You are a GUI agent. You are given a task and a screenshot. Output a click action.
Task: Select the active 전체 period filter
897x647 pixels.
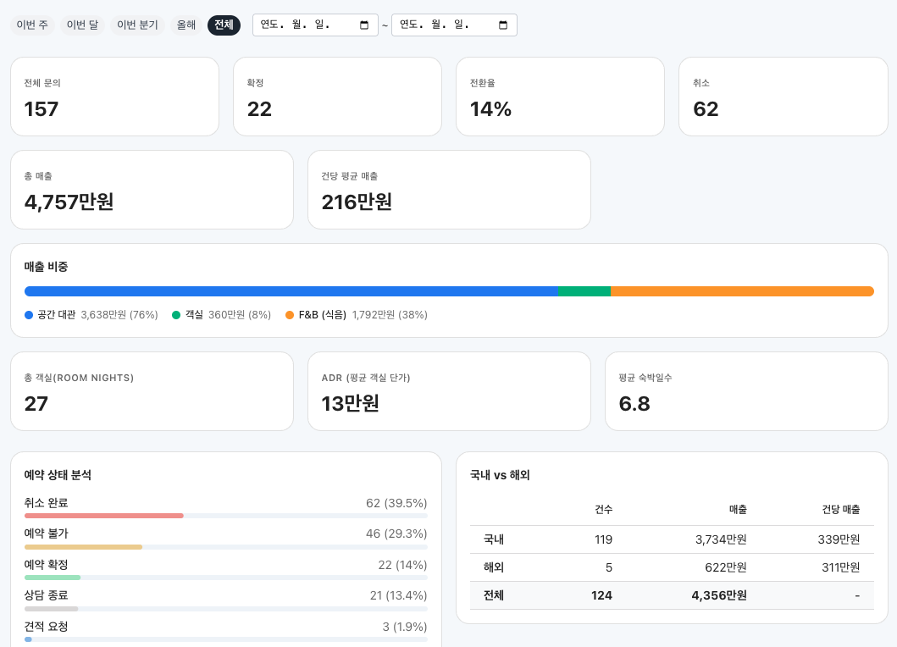point(224,25)
